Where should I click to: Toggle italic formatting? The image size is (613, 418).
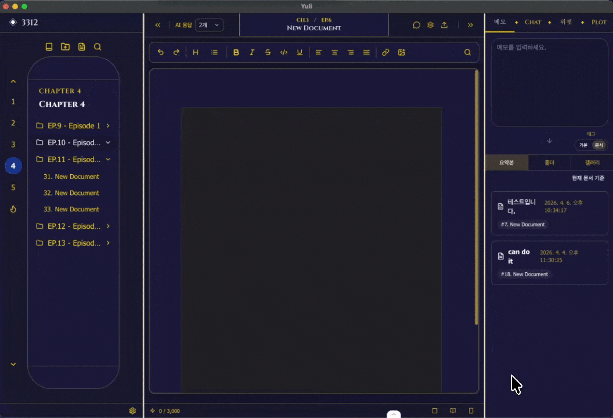[252, 52]
